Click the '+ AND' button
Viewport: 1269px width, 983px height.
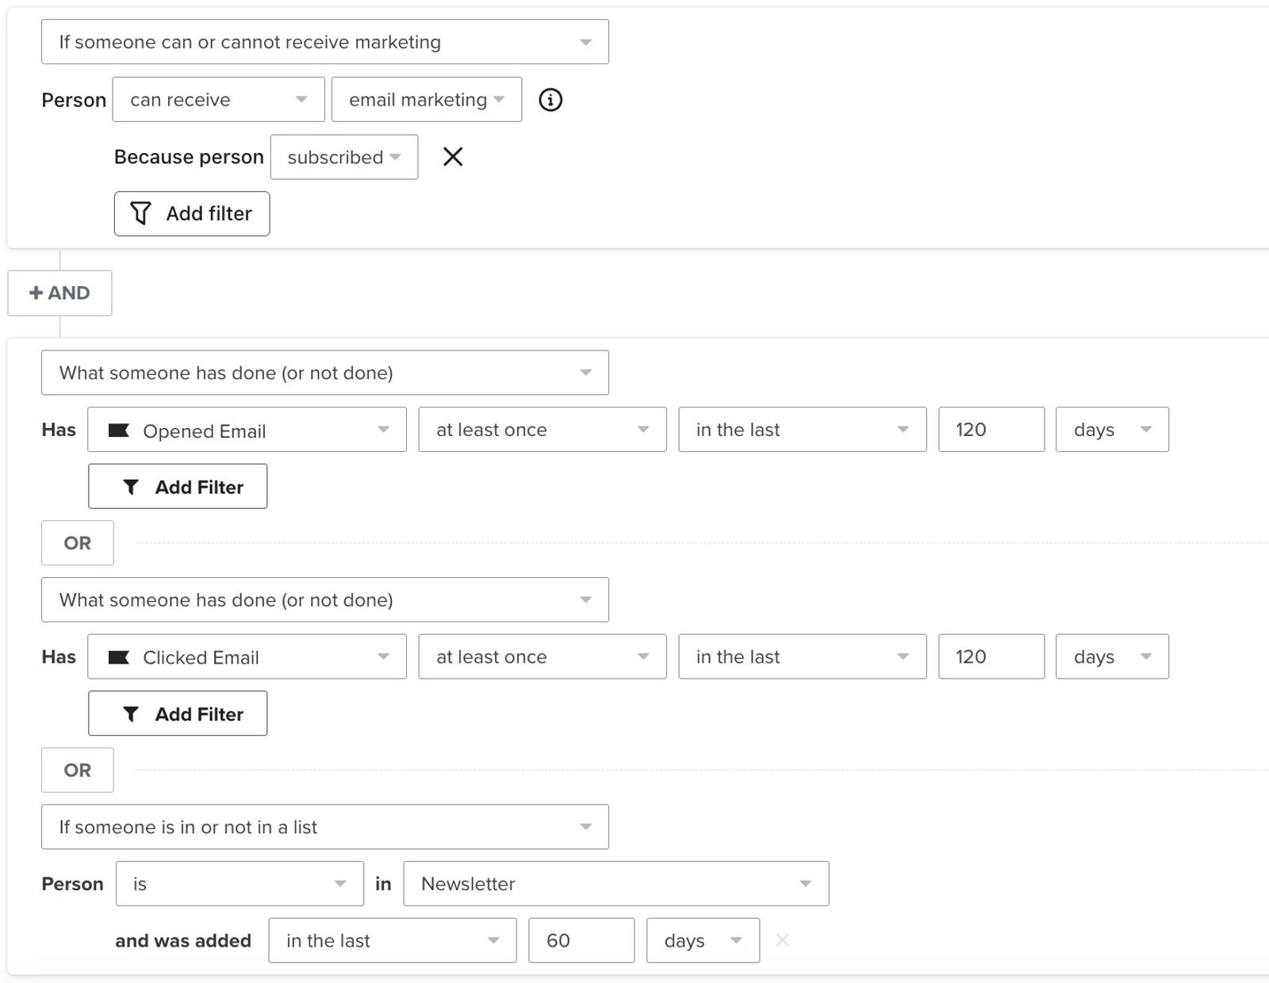coord(59,293)
